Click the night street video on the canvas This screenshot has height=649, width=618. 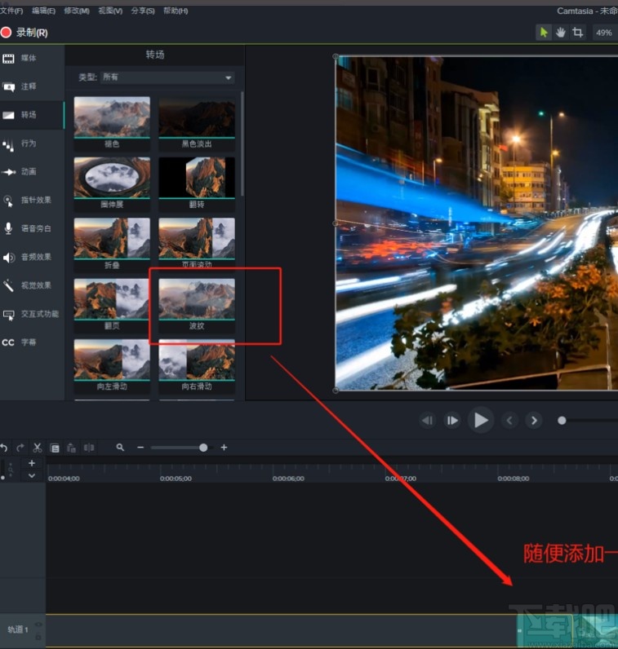click(x=477, y=223)
